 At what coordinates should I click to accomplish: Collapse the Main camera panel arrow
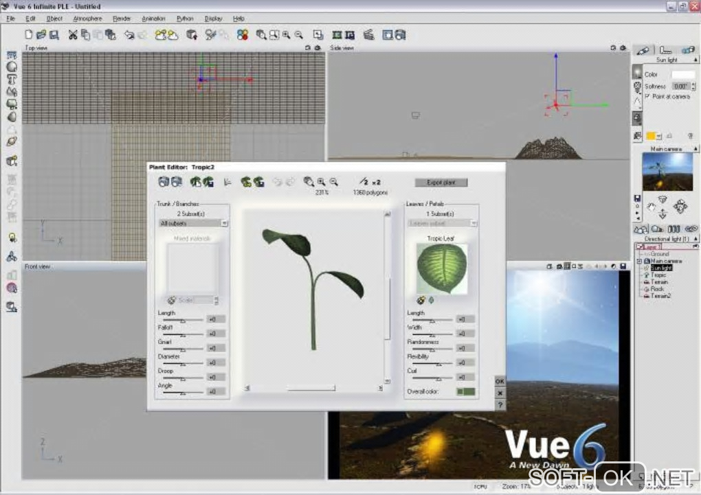(x=696, y=149)
